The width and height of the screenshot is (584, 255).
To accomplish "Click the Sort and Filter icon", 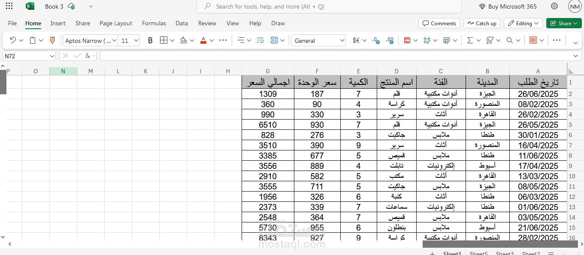I will (x=490, y=40).
